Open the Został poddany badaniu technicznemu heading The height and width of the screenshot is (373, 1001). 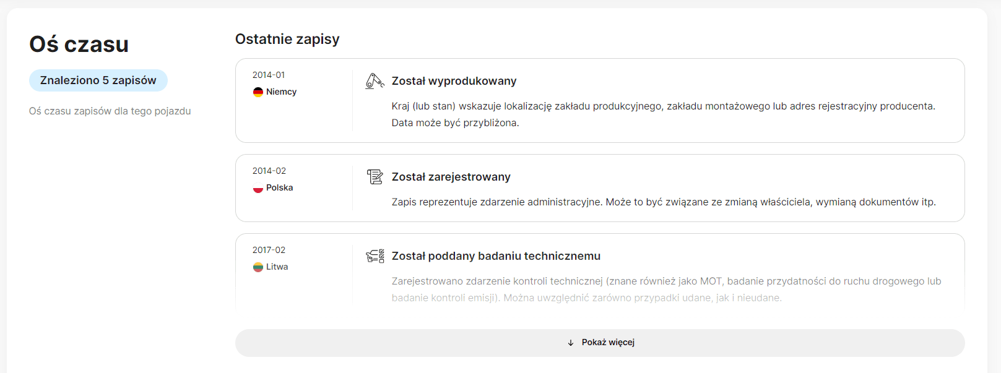point(496,256)
